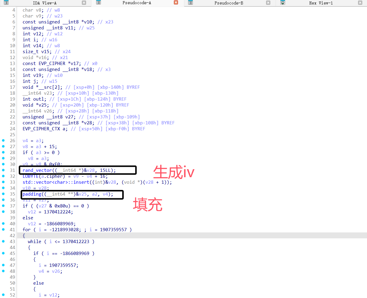This screenshot has width=367, height=298.
Task: Toggle breakpoint dot on line 38
Action: click(3, 212)
